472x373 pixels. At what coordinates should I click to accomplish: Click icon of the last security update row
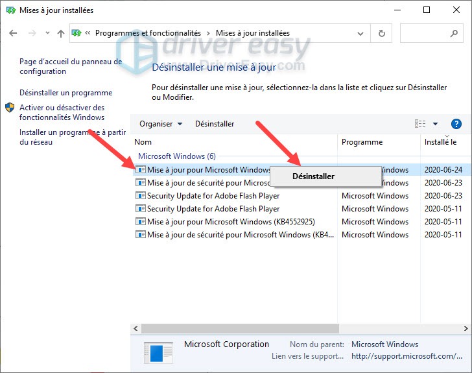tap(140, 234)
